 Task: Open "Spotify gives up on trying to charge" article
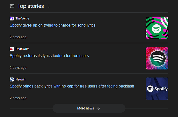coord(53,25)
